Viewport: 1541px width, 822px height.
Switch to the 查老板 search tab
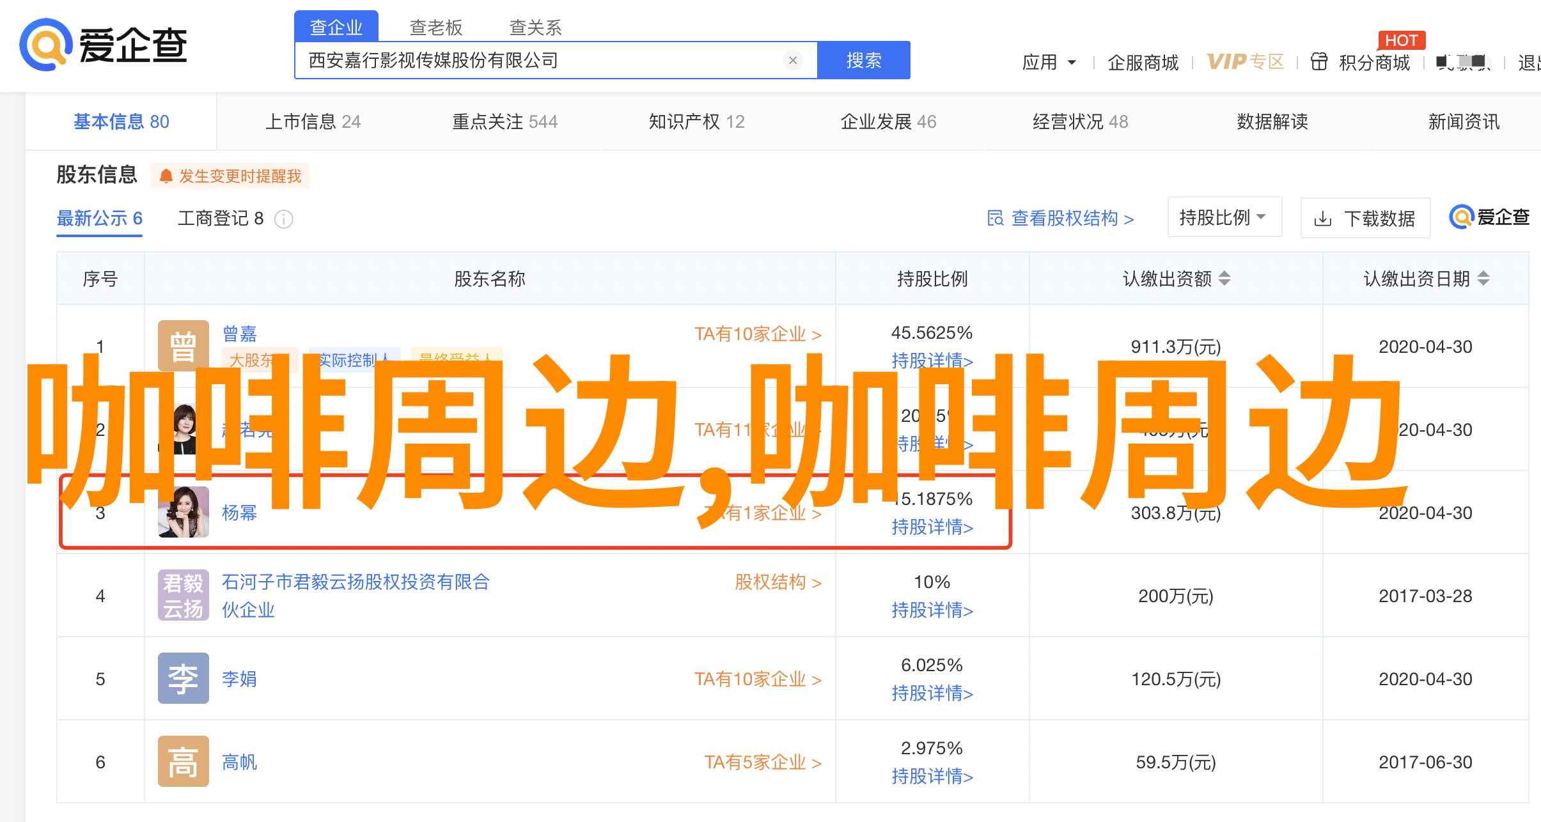tap(436, 27)
